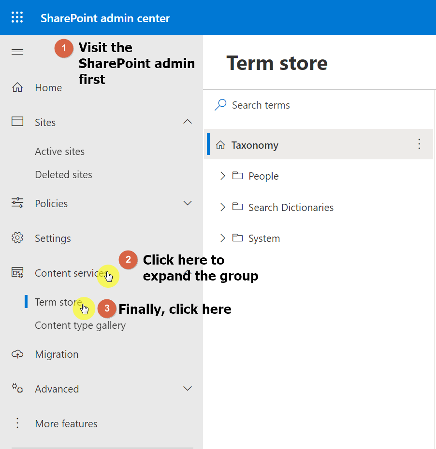Collapse the Sites group chevron
This screenshot has width=436, height=449.
point(188,122)
